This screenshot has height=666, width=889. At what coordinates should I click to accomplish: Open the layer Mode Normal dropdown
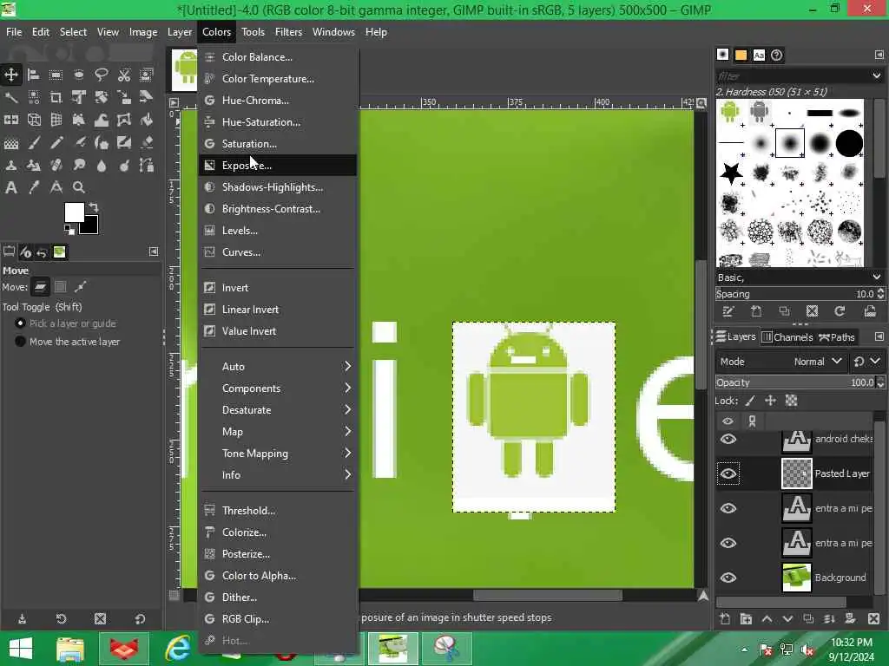pyautogui.click(x=781, y=362)
